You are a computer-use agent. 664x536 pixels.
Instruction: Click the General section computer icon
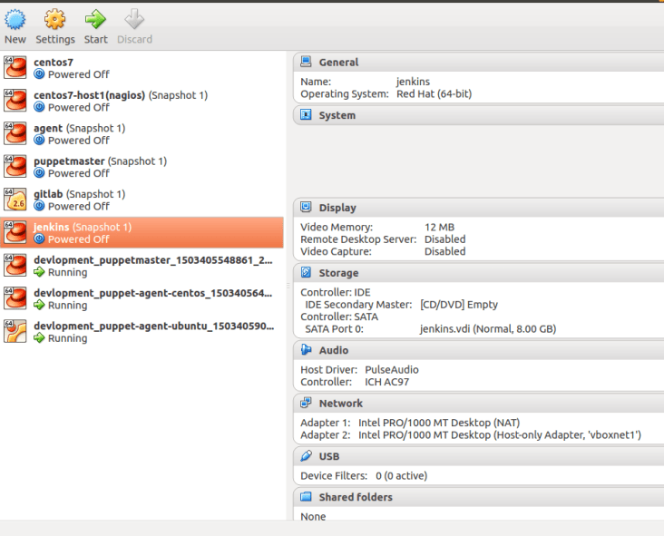click(x=306, y=62)
